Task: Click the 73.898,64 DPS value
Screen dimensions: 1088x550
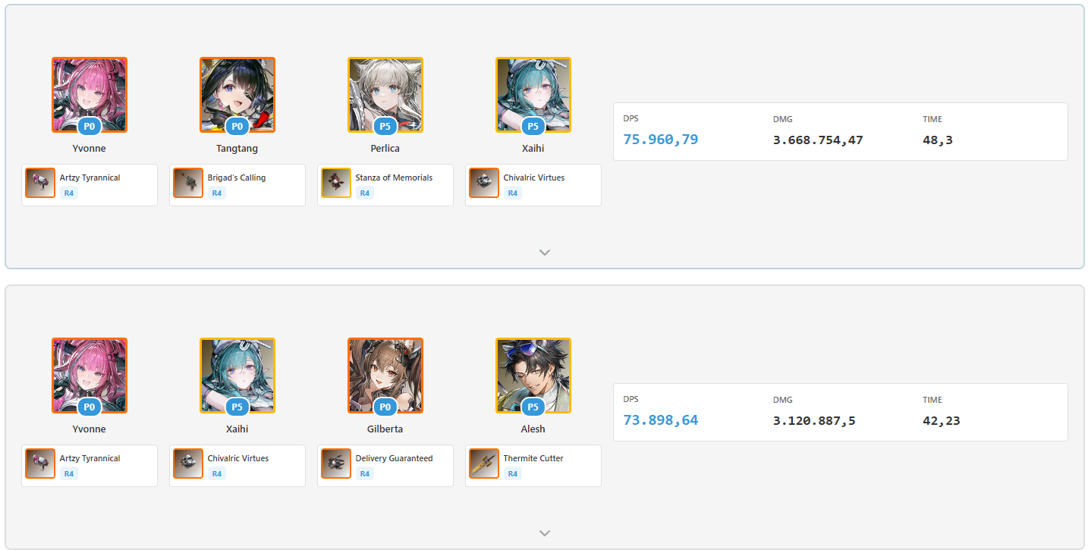Action: pos(660,420)
